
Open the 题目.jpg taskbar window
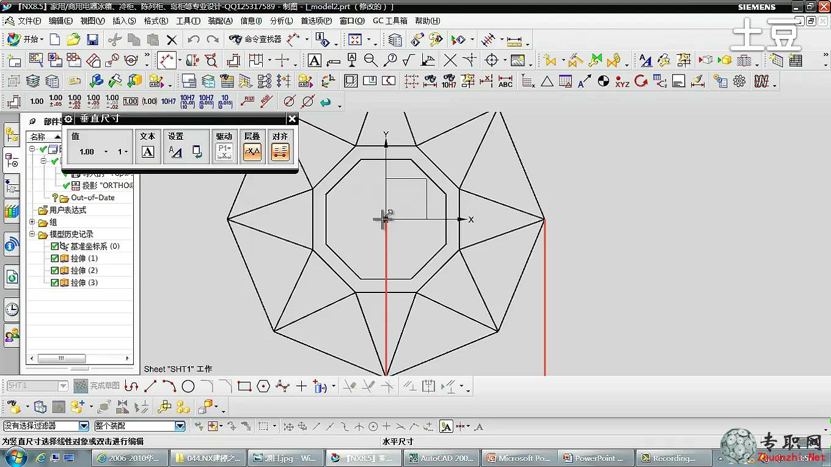pyautogui.click(x=284, y=458)
